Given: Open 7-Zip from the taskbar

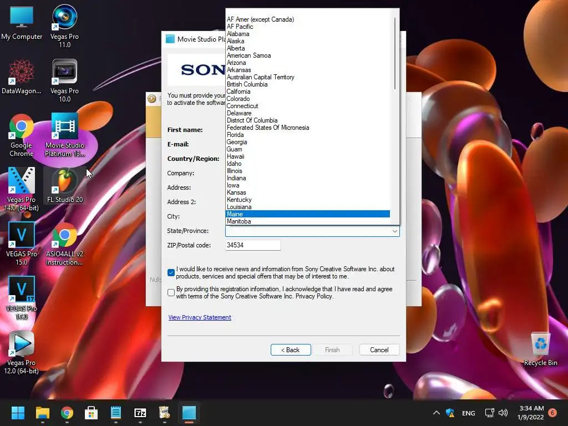Looking at the screenshot, I should coord(140,413).
